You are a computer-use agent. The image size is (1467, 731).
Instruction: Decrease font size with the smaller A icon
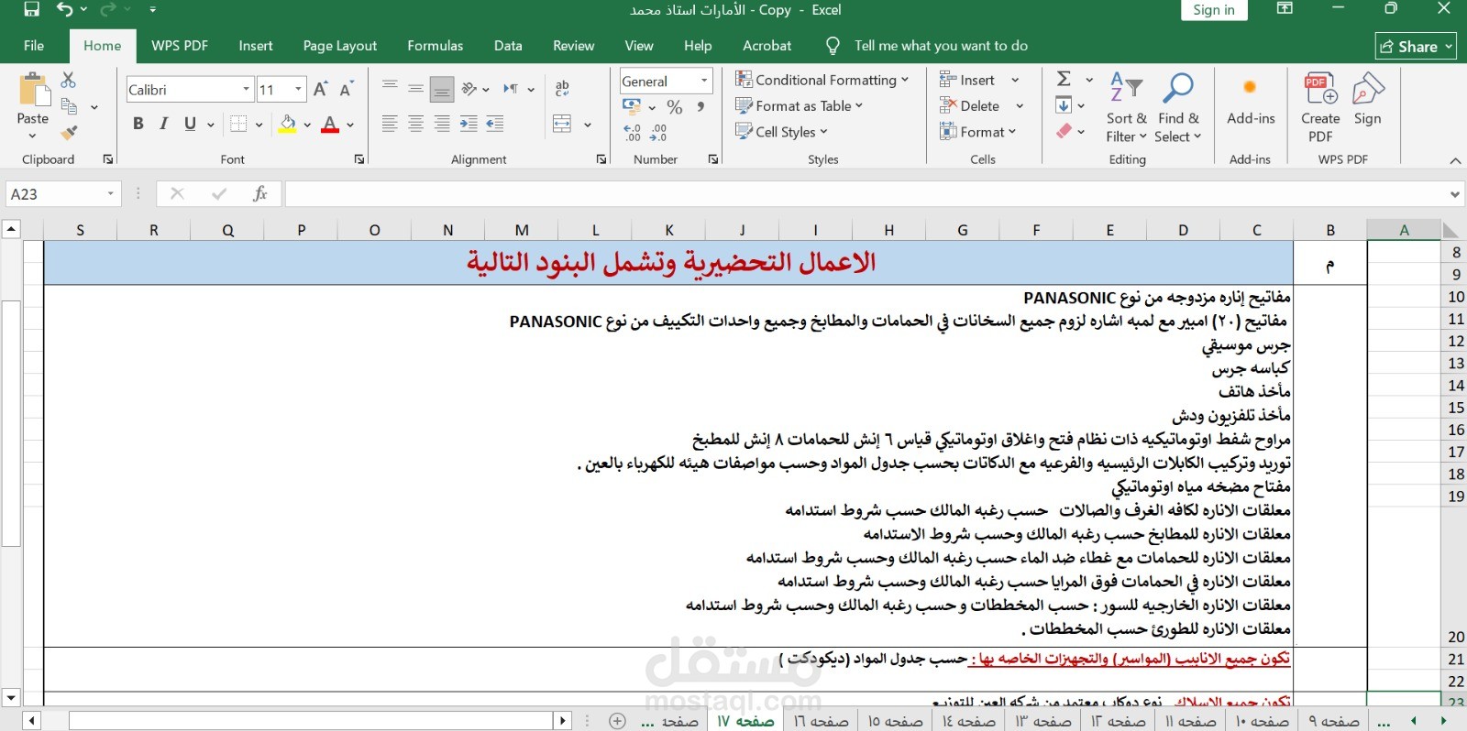[x=346, y=89]
